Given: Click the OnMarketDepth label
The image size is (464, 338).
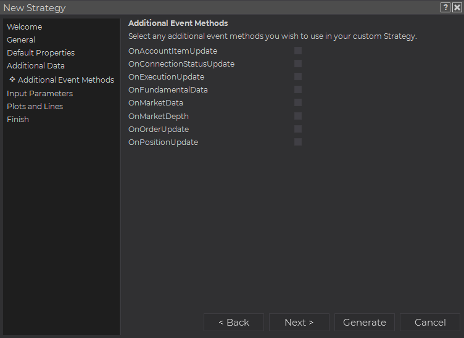Looking at the screenshot, I should click(159, 116).
